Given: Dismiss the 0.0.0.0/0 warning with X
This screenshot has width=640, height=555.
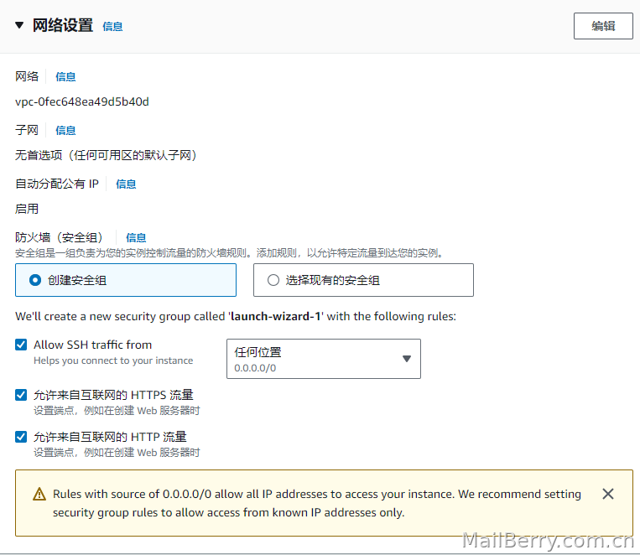Looking at the screenshot, I should [608, 494].
